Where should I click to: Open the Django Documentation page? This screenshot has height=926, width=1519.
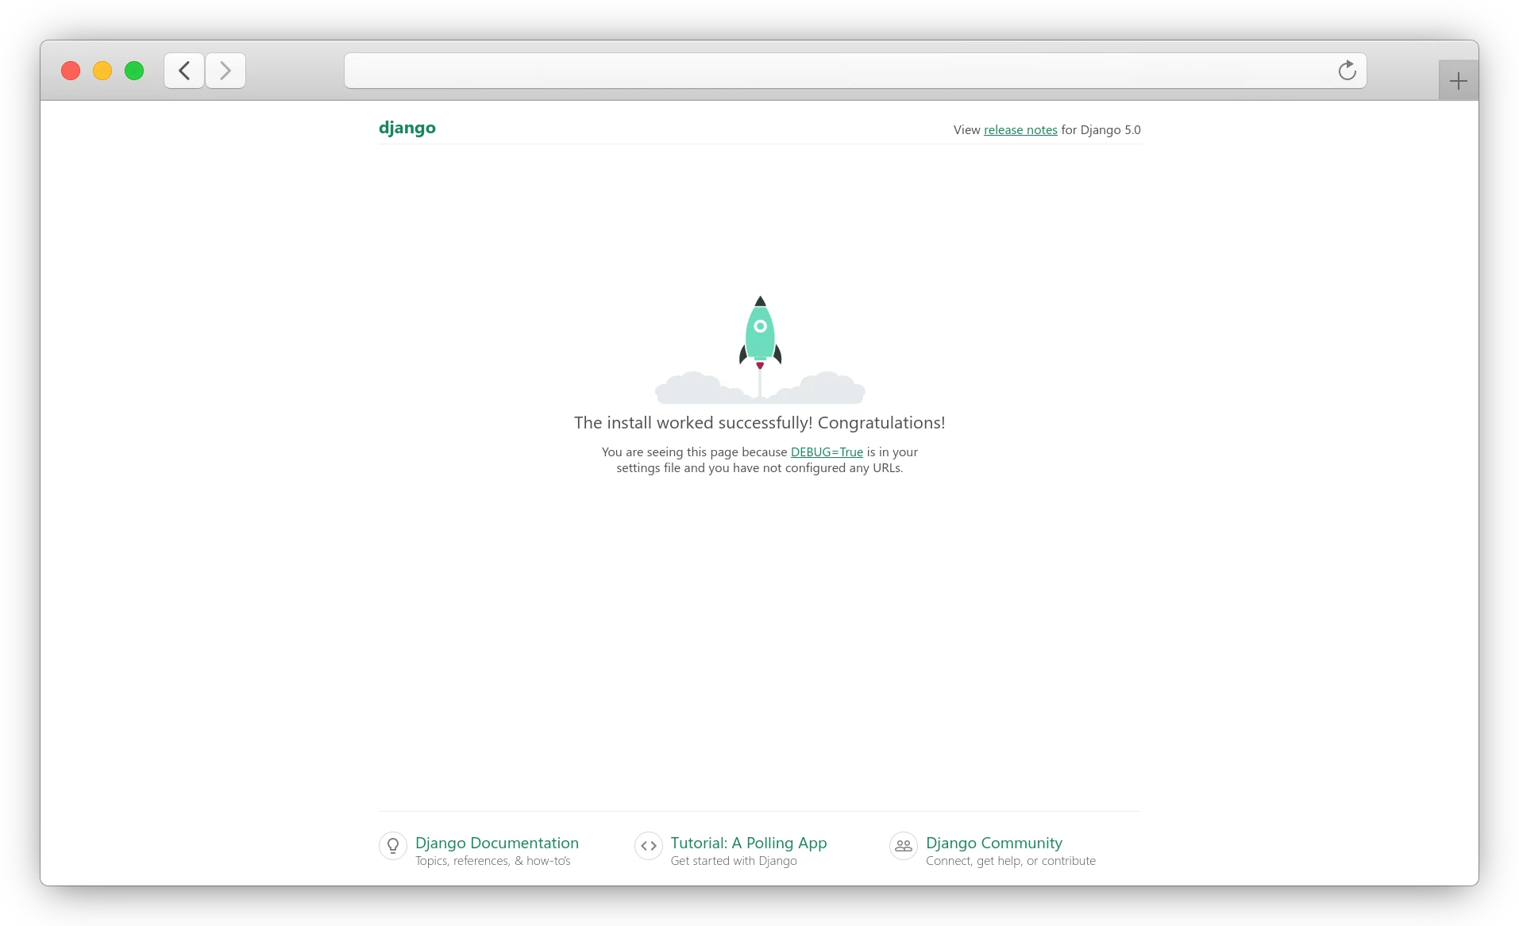tap(496, 843)
